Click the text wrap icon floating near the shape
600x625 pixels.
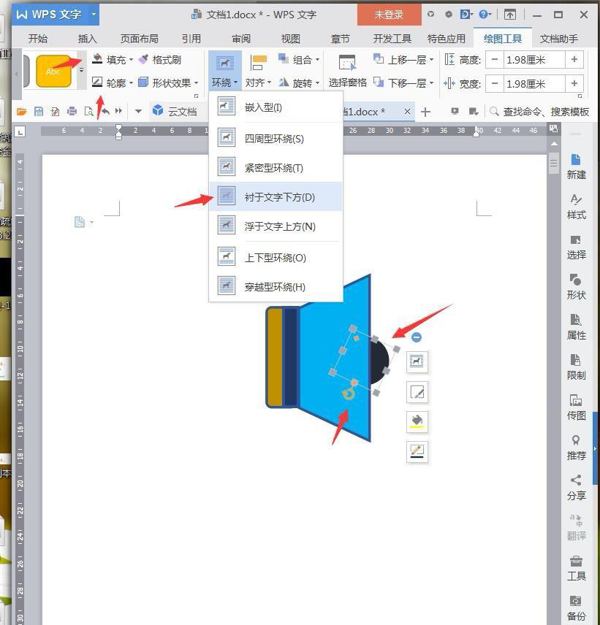click(417, 361)
